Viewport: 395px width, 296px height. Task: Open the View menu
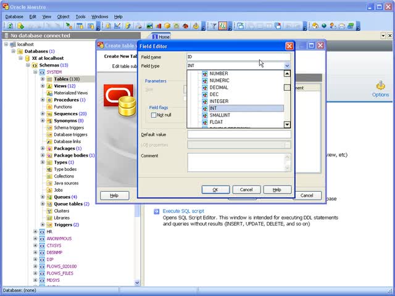(47, 17)
